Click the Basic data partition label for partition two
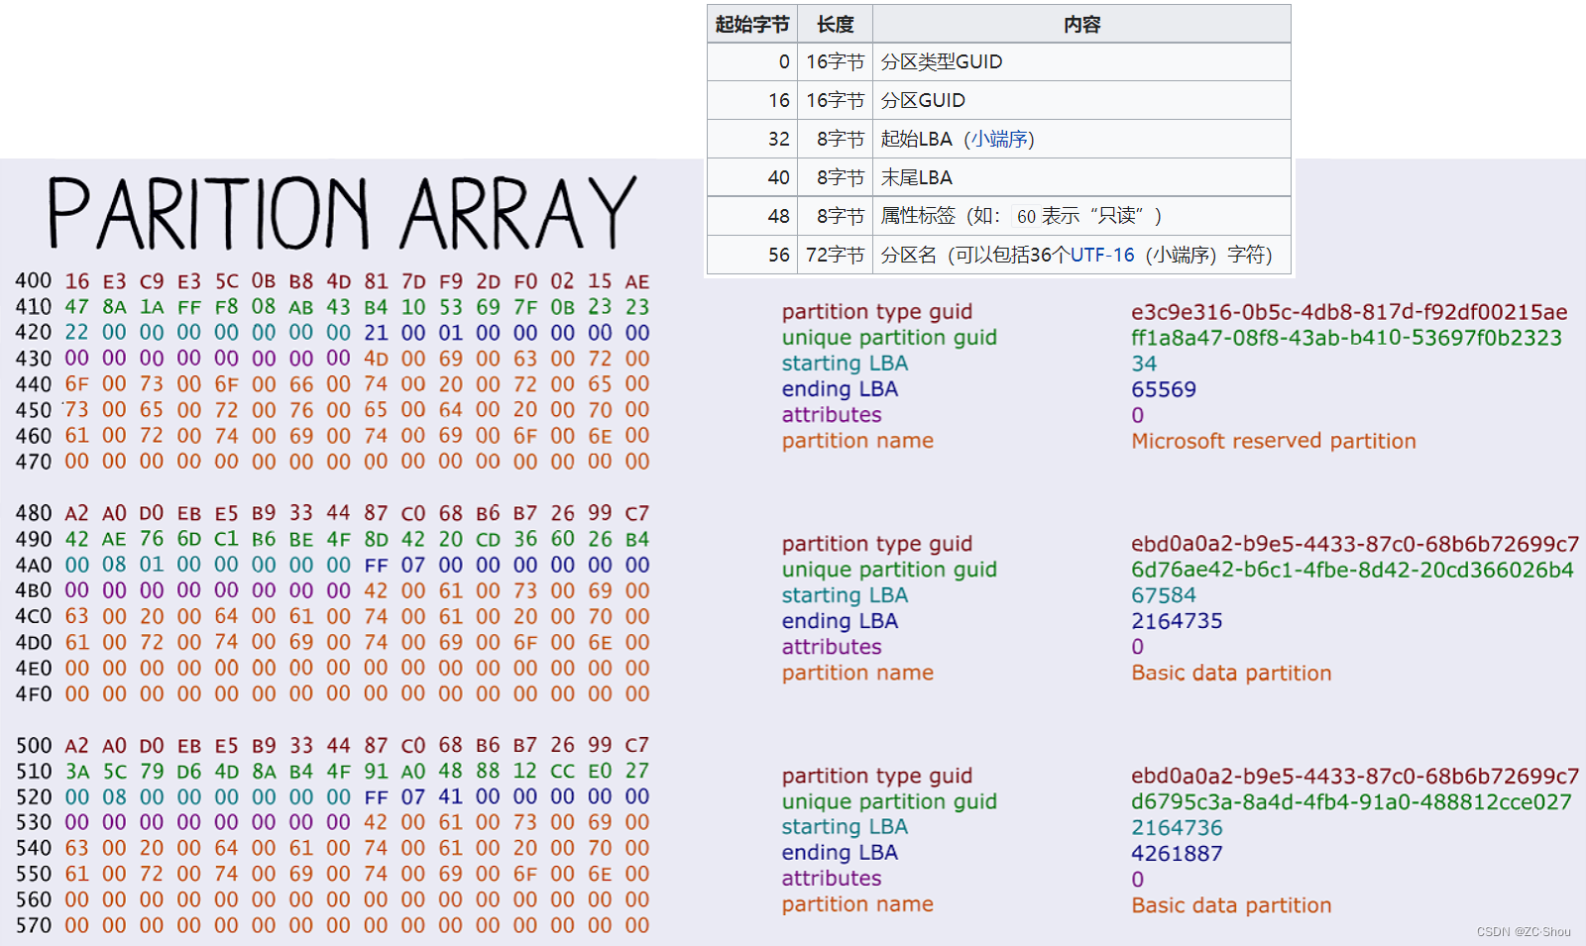The image size is (1586, 946). [x=1231, y=673]
